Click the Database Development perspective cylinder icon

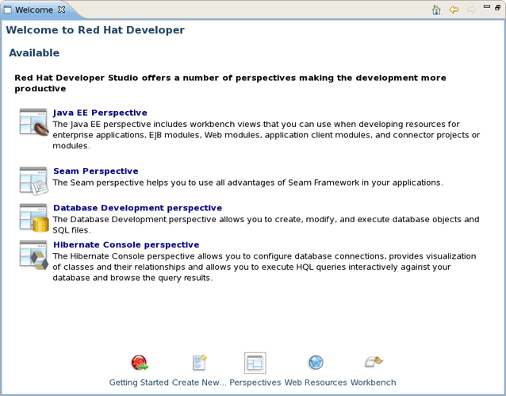[x=34, y=217]
